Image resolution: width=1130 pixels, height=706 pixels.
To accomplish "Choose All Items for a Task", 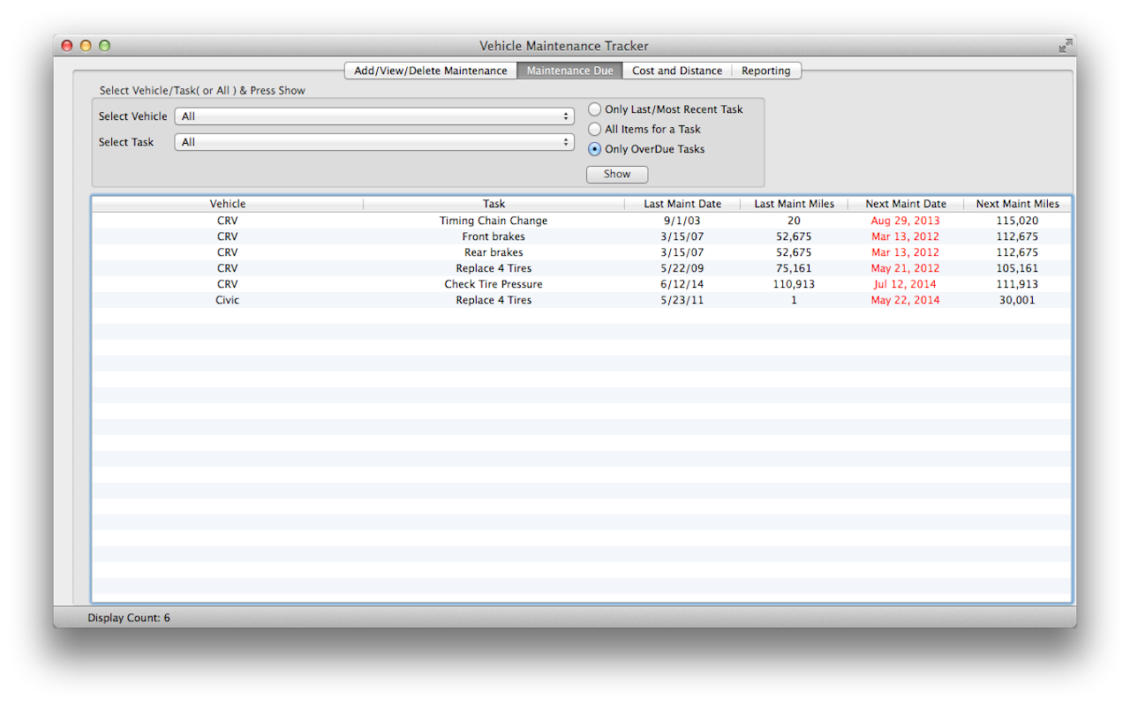I will tap(594, 129).
